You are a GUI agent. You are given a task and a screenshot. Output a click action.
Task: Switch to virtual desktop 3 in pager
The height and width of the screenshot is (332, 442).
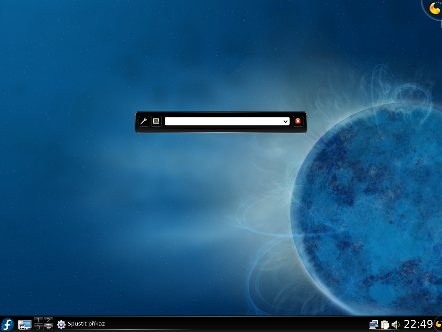point(38,328)
